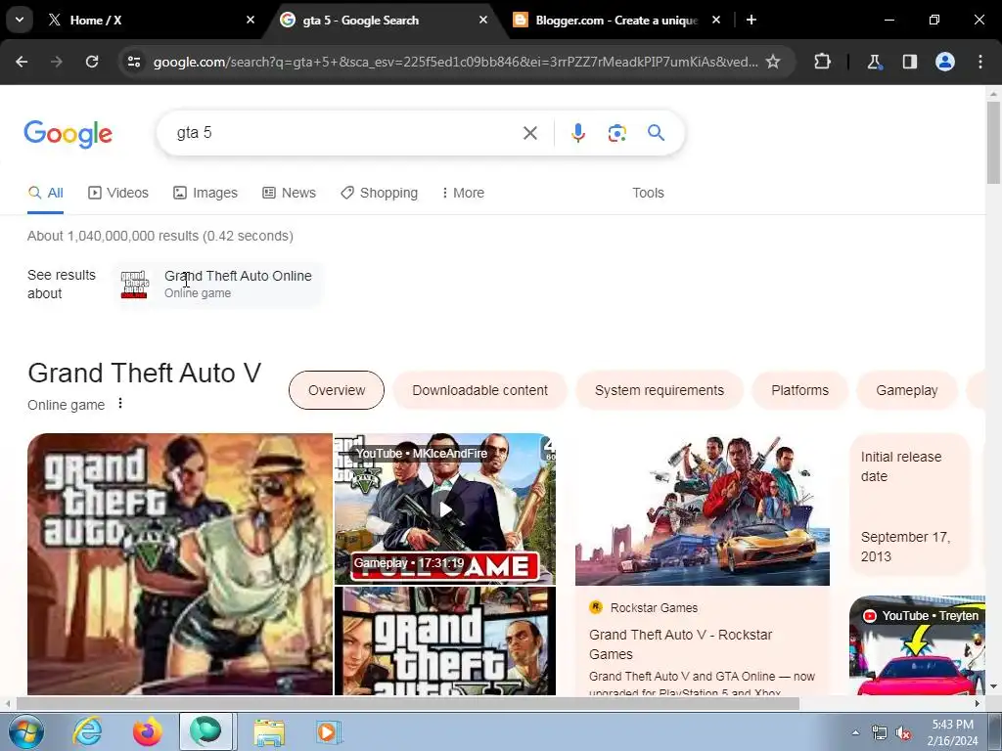Click the browser forward arrow
This screenshot has width=1002, height=751.
[x=57, y=62]
